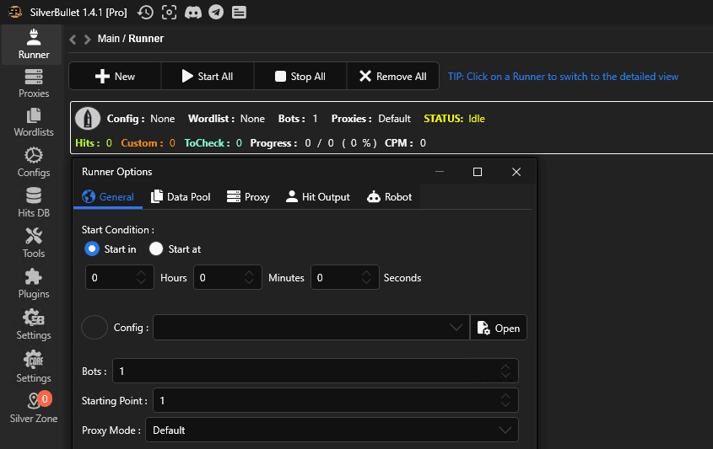
Task: Expand the Proxy Mode dropdown
Action: tap(505, 430)
